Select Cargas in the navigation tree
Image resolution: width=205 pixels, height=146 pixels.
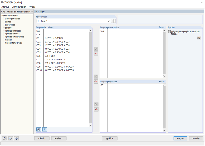[x=8, y=40]
